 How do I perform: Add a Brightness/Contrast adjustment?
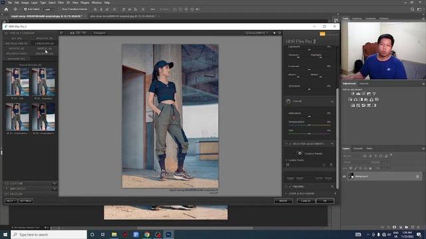[x=353, y=94]
